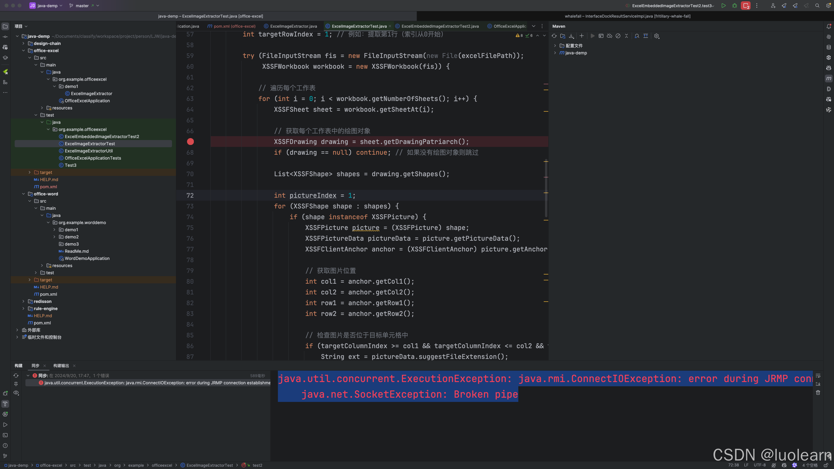
Task: Expand the design-chain module folder
Action: pos(23,43)
